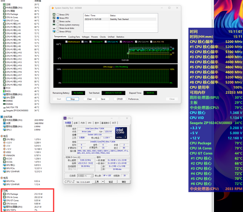The height and width of the screenshot is (212, 243).
Task: Click the 水泵 pump fan icon
Action: 4,123
